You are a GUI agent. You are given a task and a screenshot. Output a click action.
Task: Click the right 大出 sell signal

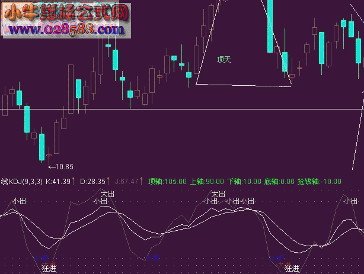[x=218, y=194]
